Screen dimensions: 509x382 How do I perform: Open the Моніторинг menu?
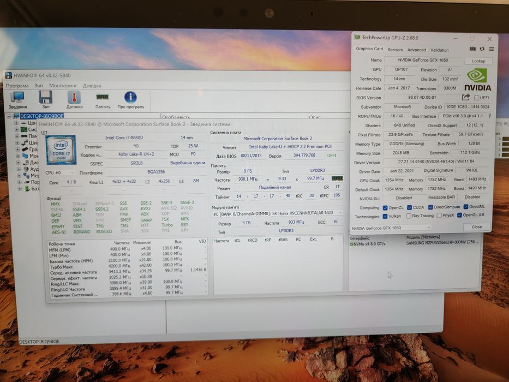(63, 86)
